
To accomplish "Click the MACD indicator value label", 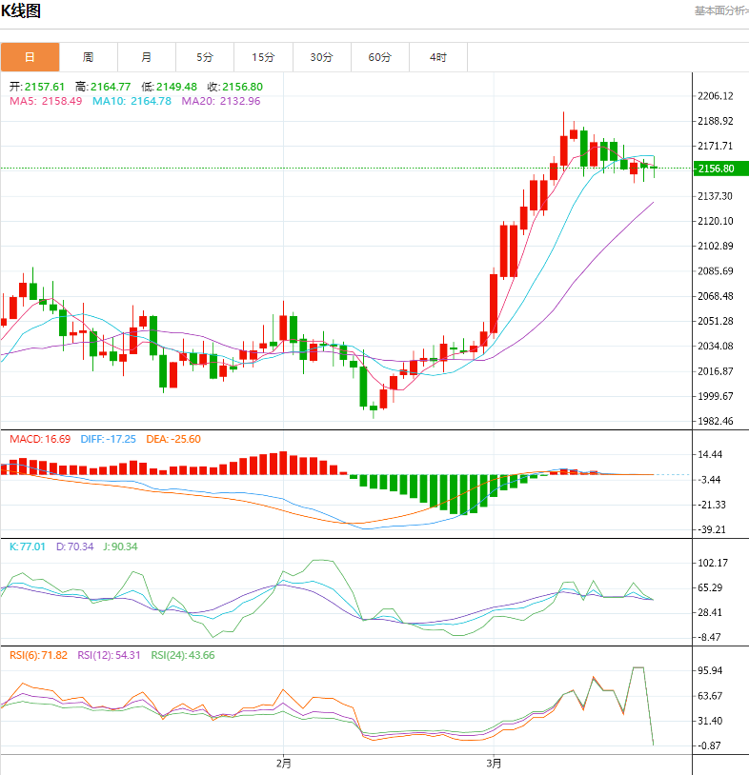I will (x=40, y=439).
